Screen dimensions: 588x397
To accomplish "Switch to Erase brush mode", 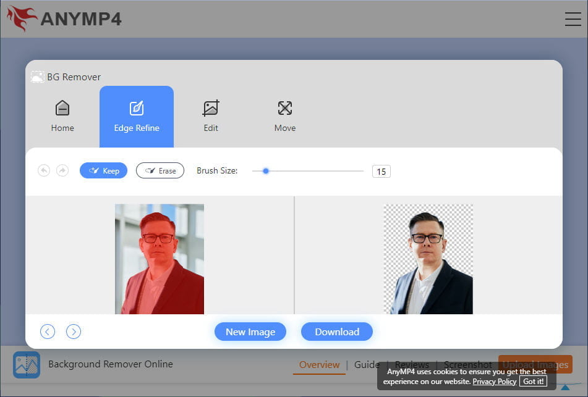I will click(x=160, y=170).
